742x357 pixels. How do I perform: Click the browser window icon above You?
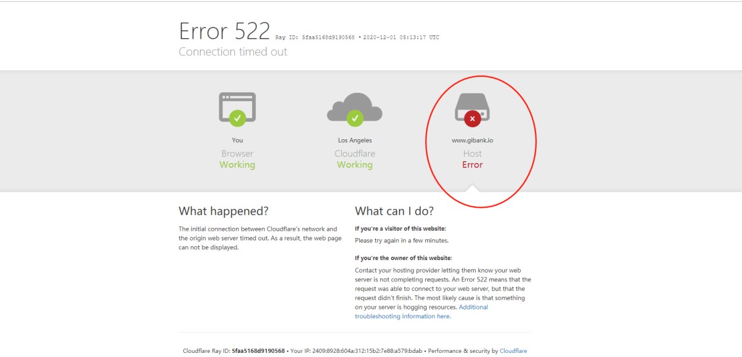[237, 109]
